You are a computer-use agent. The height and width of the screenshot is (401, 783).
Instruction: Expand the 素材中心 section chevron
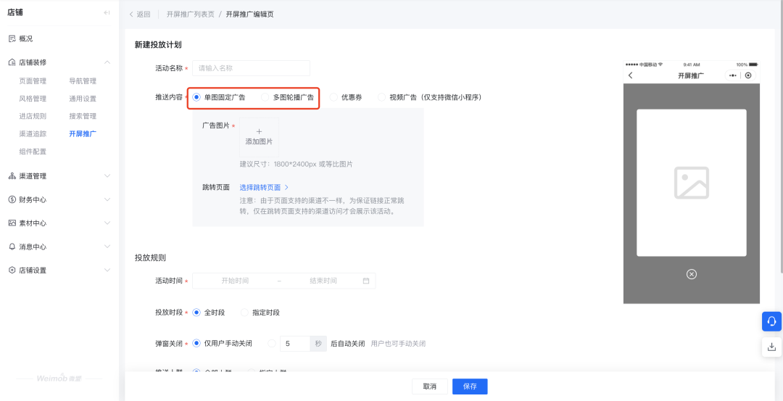pos(107,223)
